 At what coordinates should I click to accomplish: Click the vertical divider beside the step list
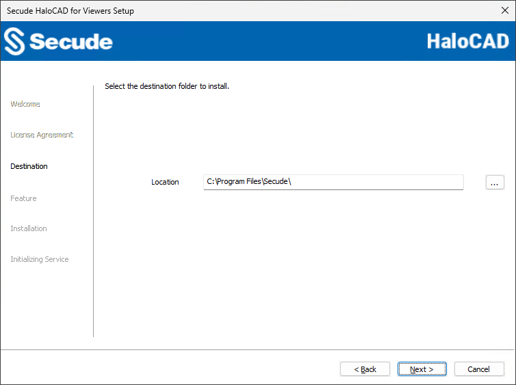(93, 211)
